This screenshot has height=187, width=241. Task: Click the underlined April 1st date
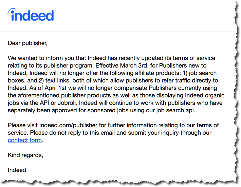click(55, 88)
